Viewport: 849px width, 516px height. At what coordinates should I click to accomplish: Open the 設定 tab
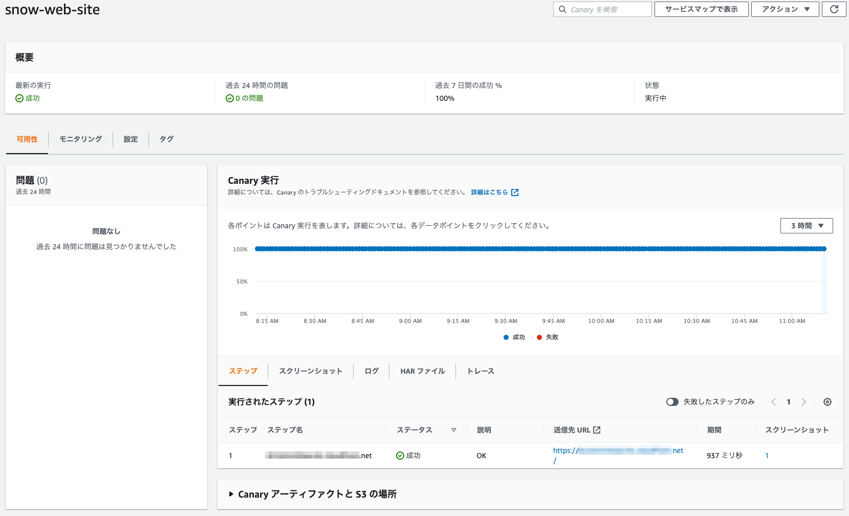[130, 139]
